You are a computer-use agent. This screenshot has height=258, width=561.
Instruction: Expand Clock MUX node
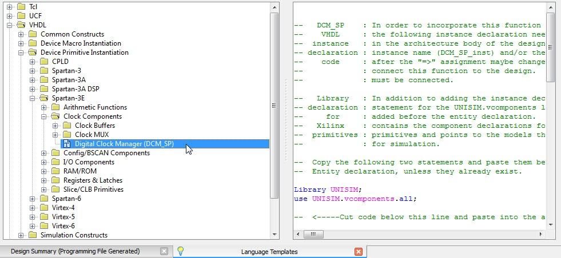55,135
